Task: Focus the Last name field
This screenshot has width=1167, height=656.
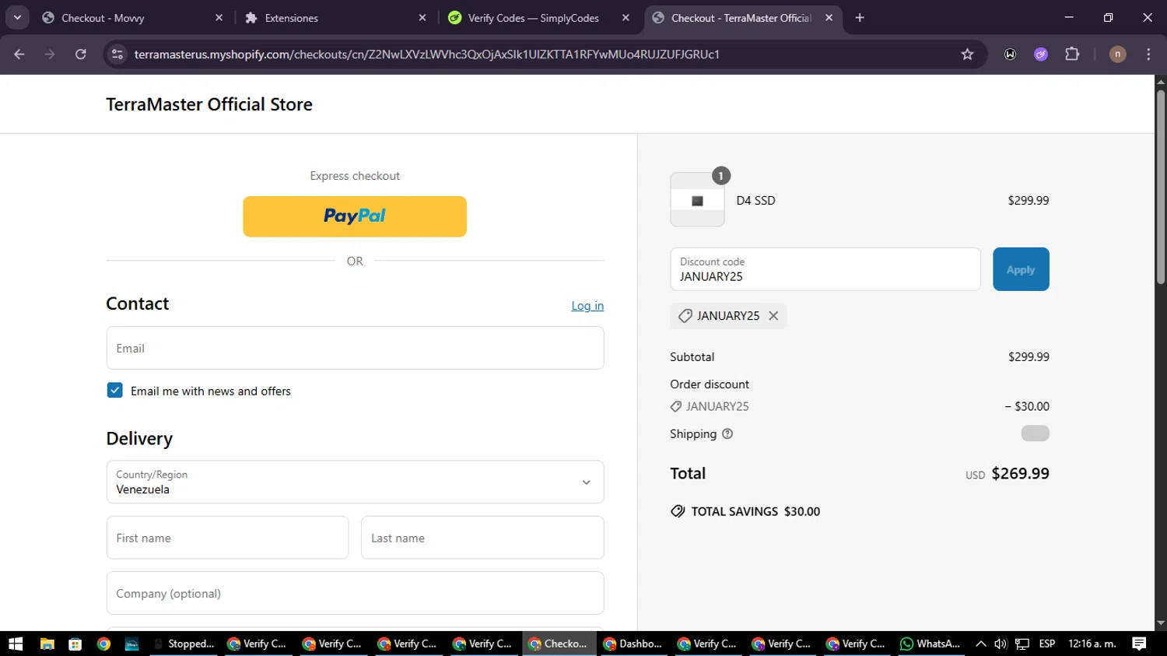Action: pos(482,538)
